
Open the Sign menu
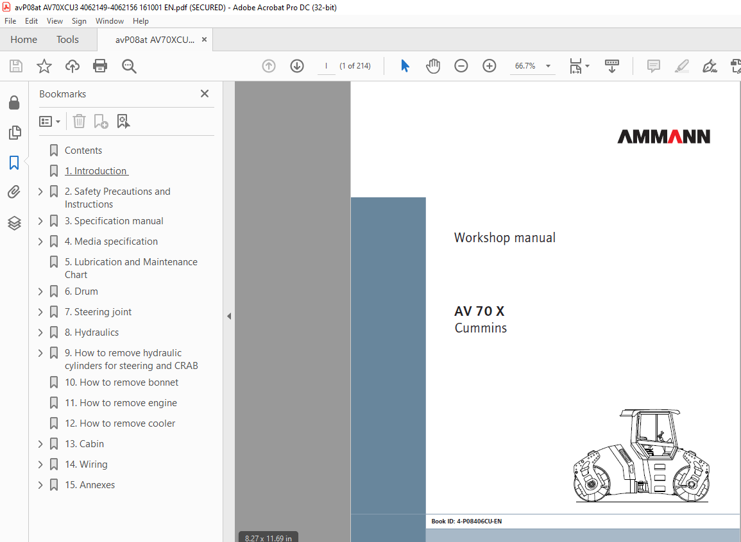pyautogui.click(x=79, y=21)
